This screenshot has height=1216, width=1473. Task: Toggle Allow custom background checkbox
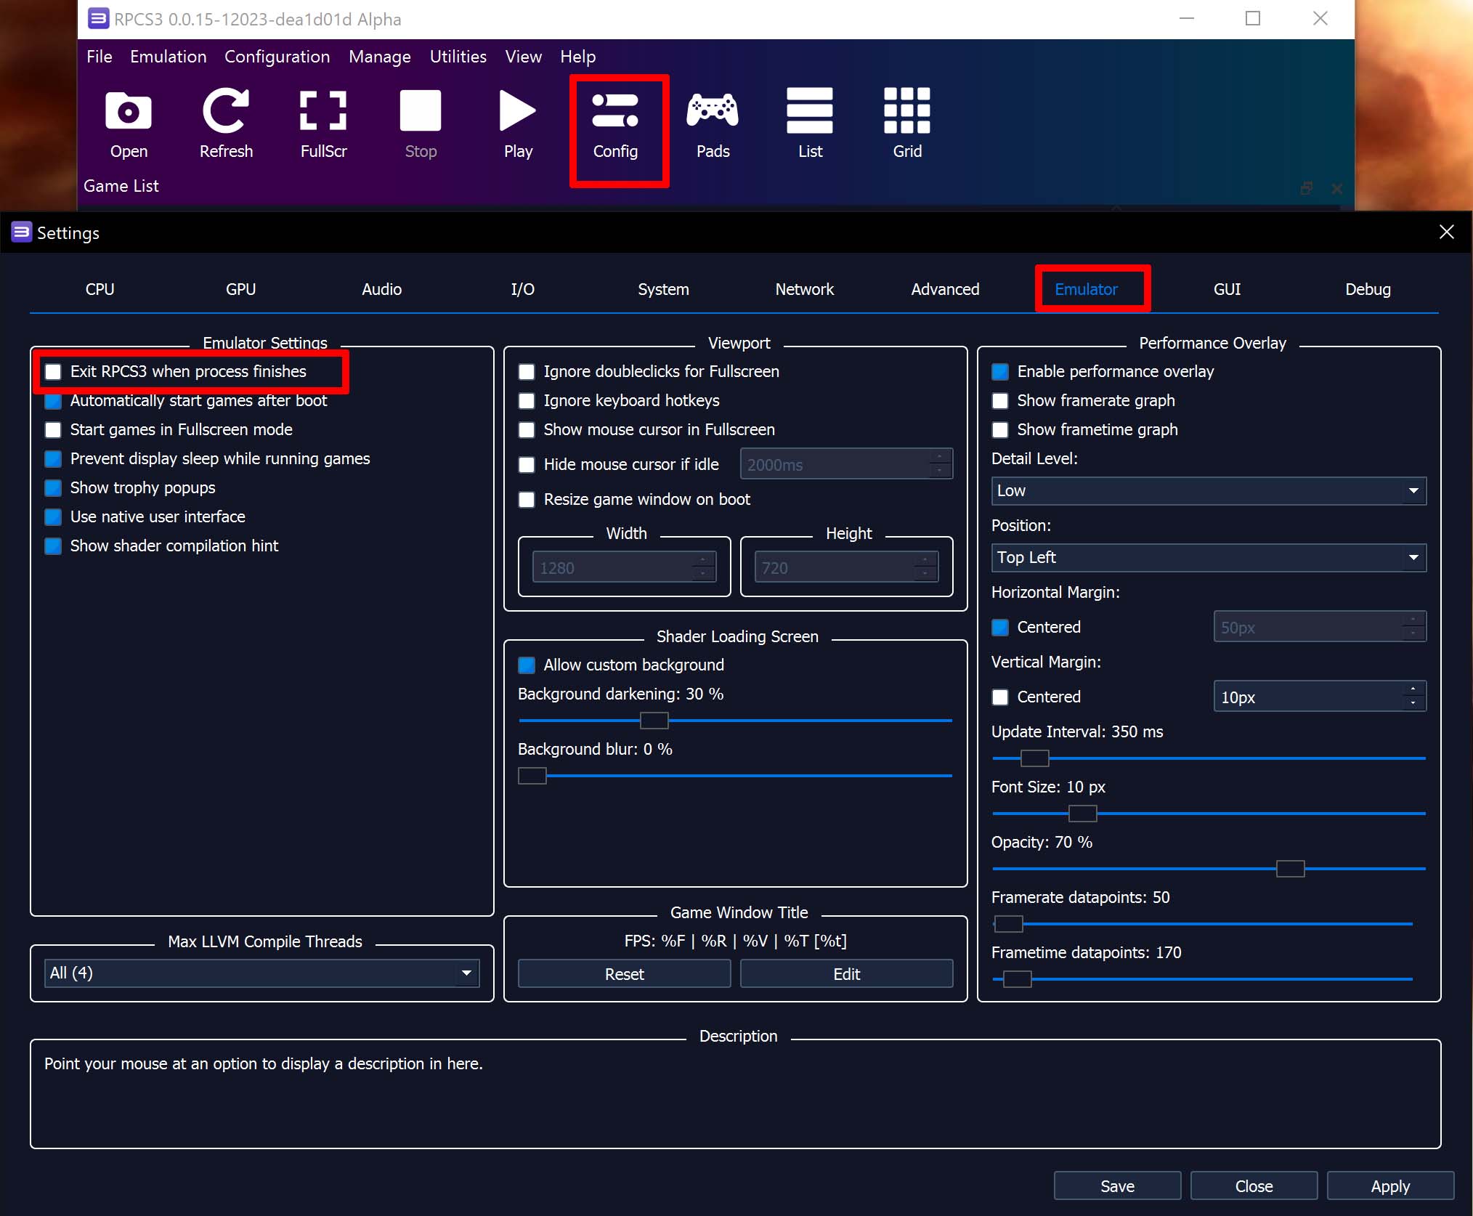click(x=527, y=665)
